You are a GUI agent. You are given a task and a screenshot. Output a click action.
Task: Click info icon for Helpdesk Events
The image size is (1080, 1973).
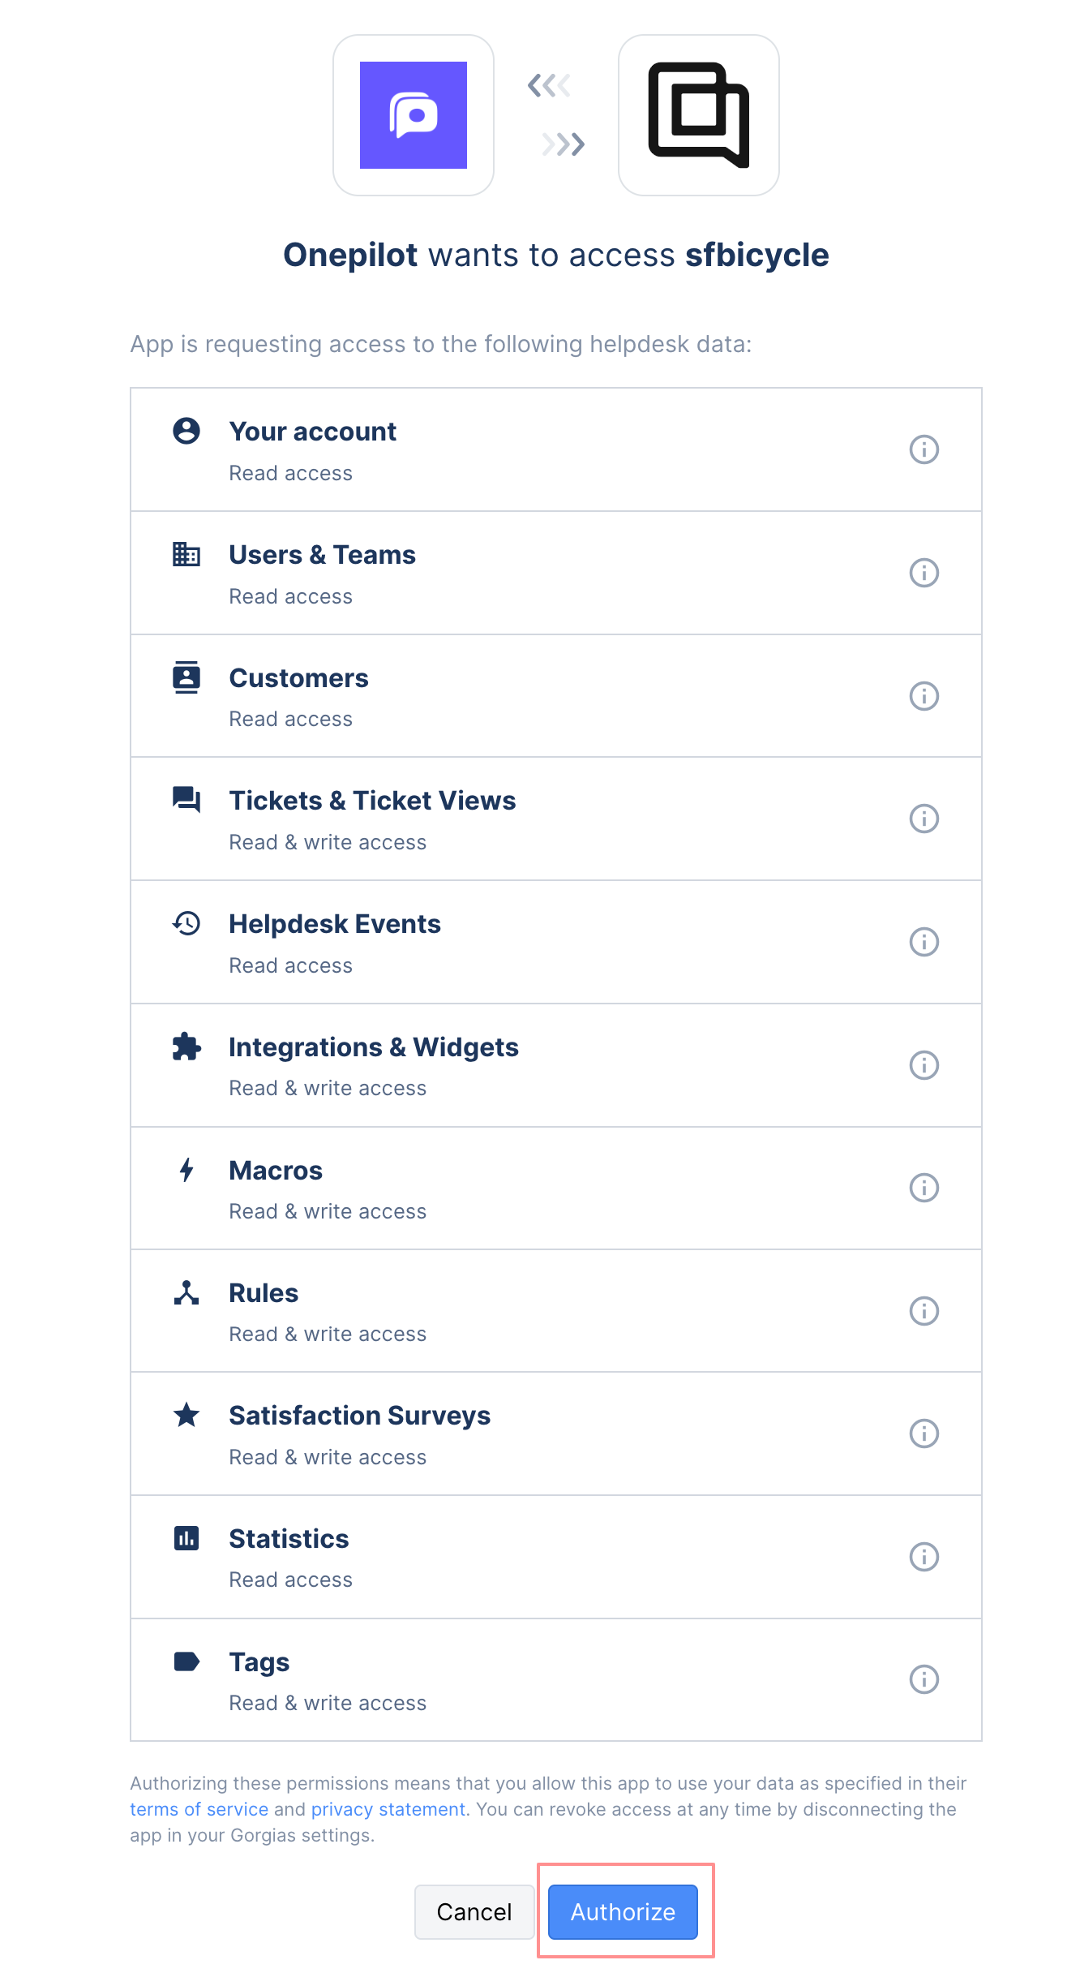pos(924,942)
